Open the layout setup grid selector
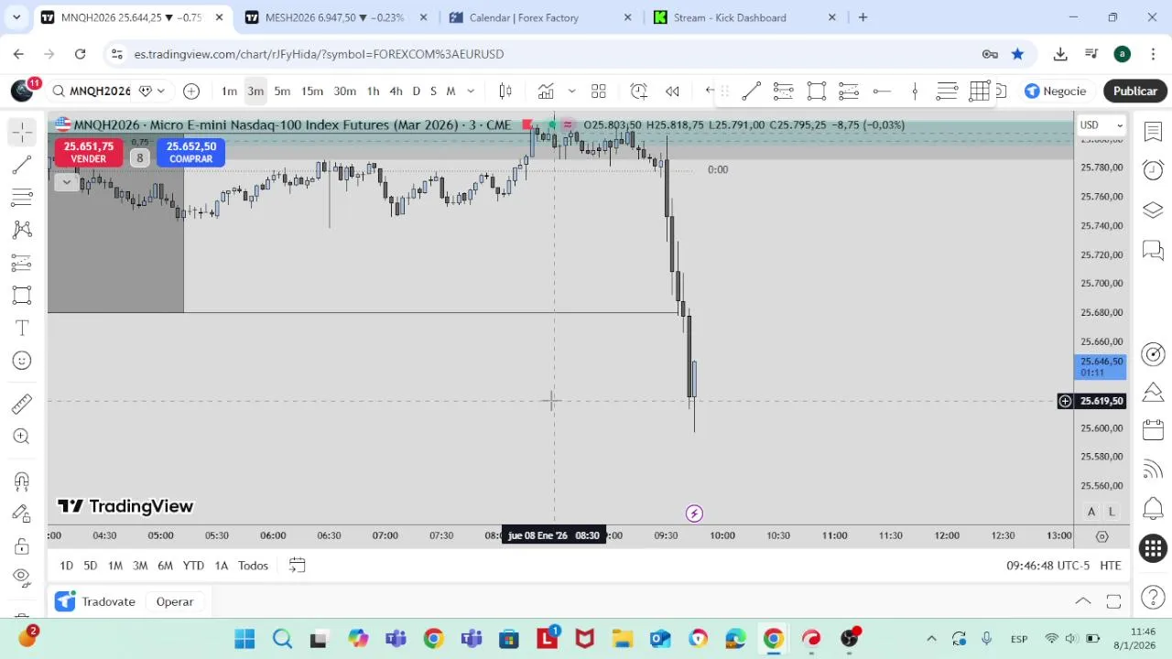 click(x=599, y=91)
